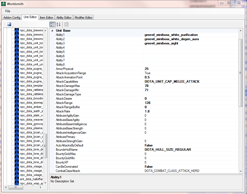Screen dimensions: 247x194
Task: Click the unit tree scrollbar up arrow
Action: (45, 31)
